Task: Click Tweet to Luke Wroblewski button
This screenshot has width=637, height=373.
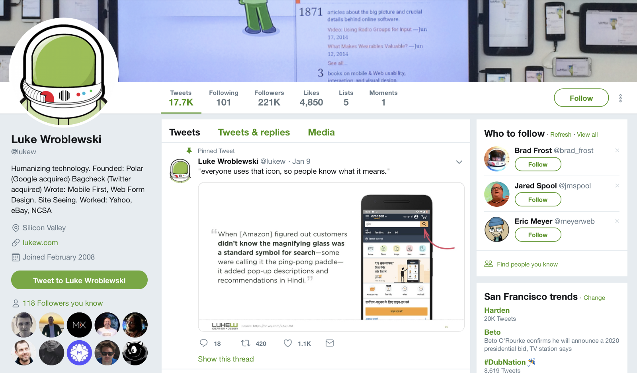Action: pyautogui.click(x=79, y=280)
